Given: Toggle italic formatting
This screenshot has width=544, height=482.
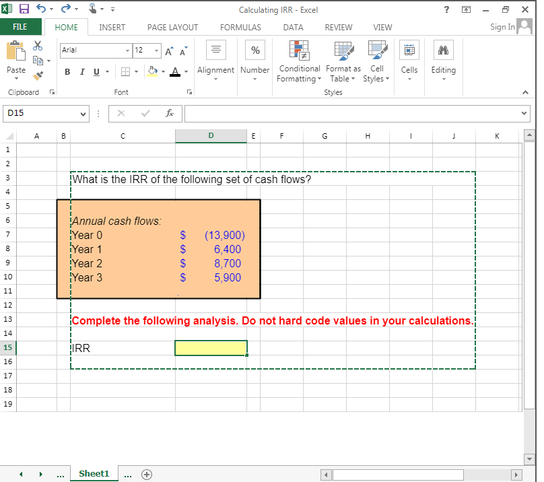Looking at the screenshot, I should click(83, 71).
